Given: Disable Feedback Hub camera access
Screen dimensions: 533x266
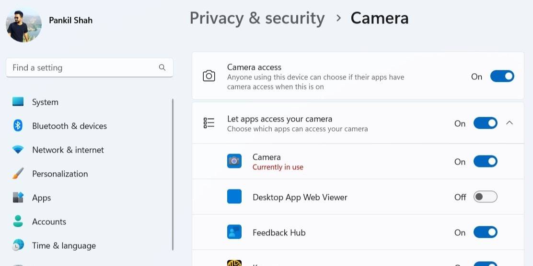Looking at the screenshot, I should [x=485, y=233].
